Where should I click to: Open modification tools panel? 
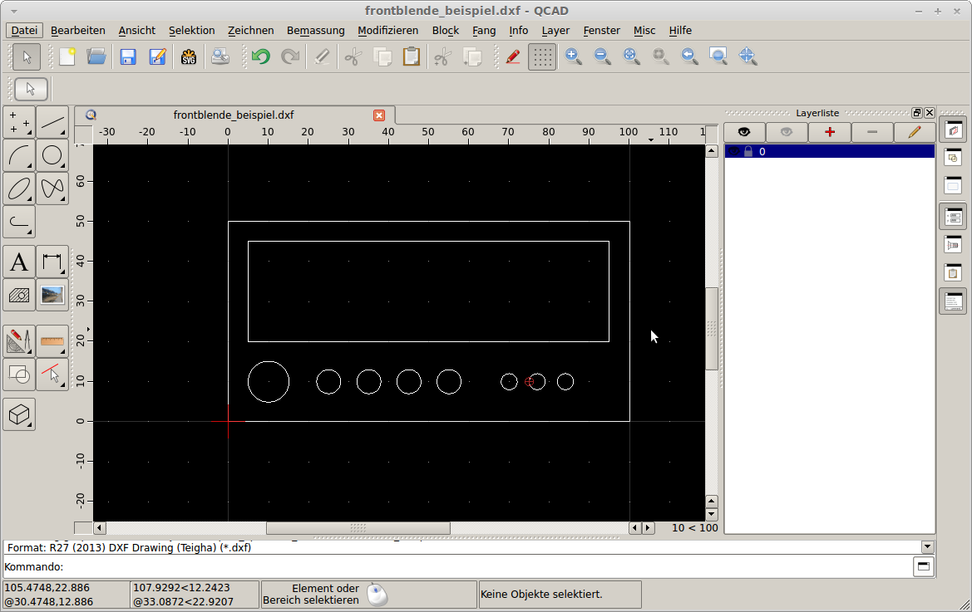coord(19,341)
